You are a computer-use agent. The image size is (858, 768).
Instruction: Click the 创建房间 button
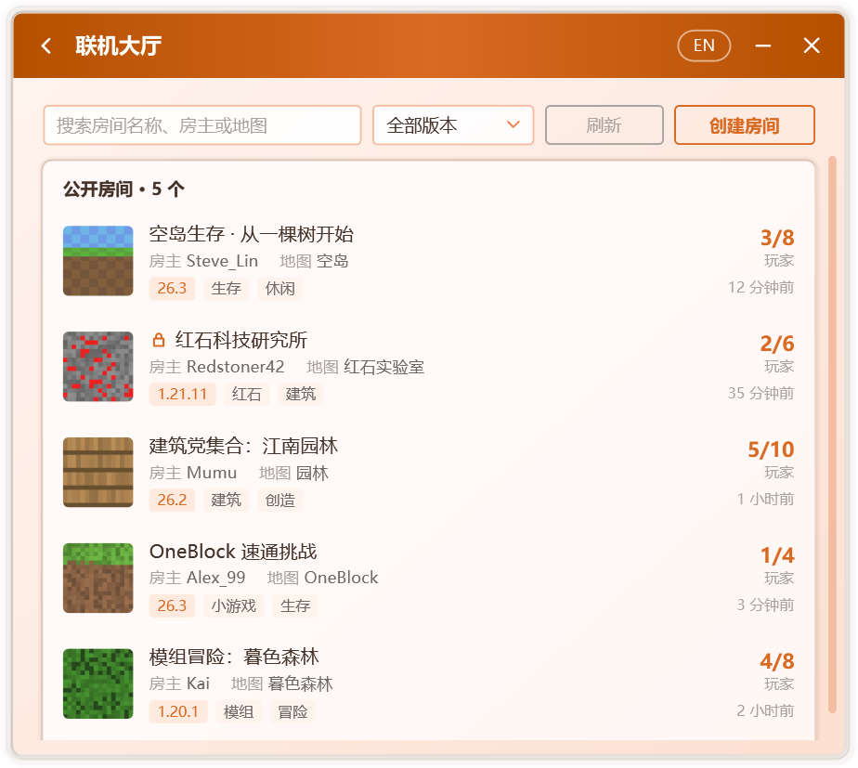[744, 125]
